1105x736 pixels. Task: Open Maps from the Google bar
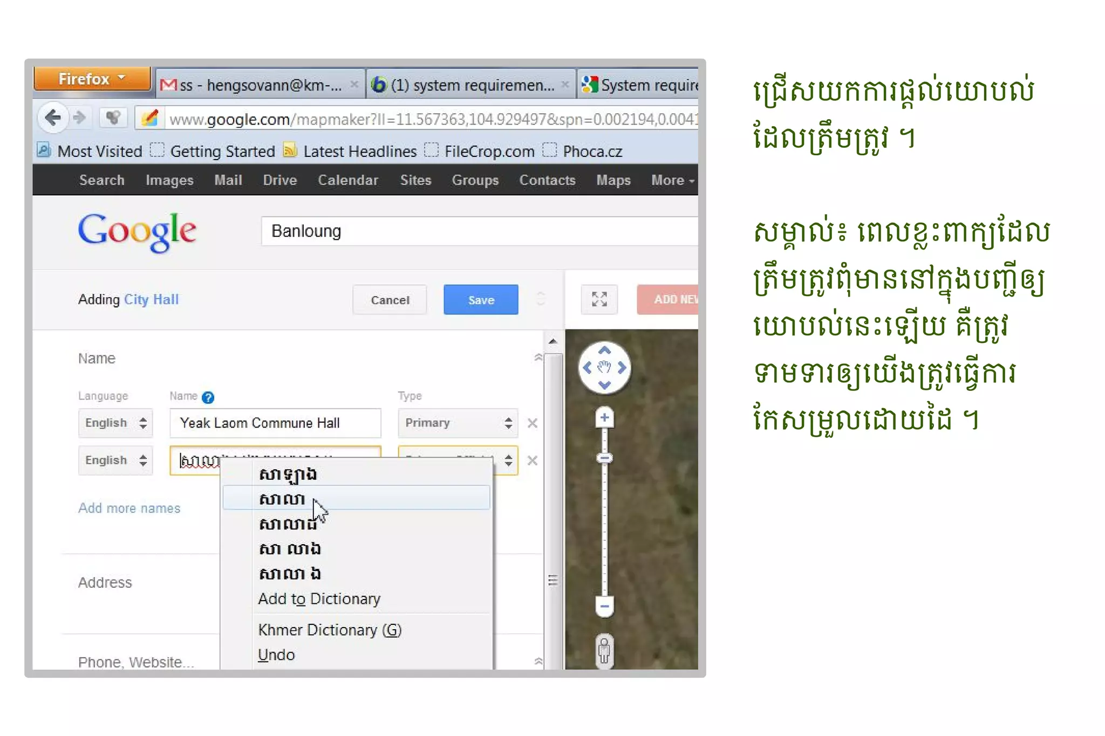pos(613,180)
